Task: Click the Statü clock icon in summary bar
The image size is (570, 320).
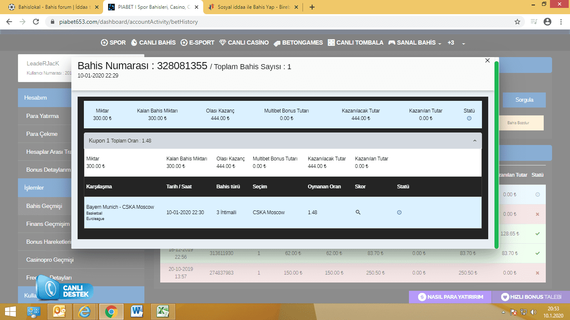Action: (469, 118)
